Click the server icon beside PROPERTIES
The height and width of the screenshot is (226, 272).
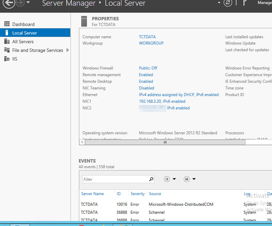(84, 21)
